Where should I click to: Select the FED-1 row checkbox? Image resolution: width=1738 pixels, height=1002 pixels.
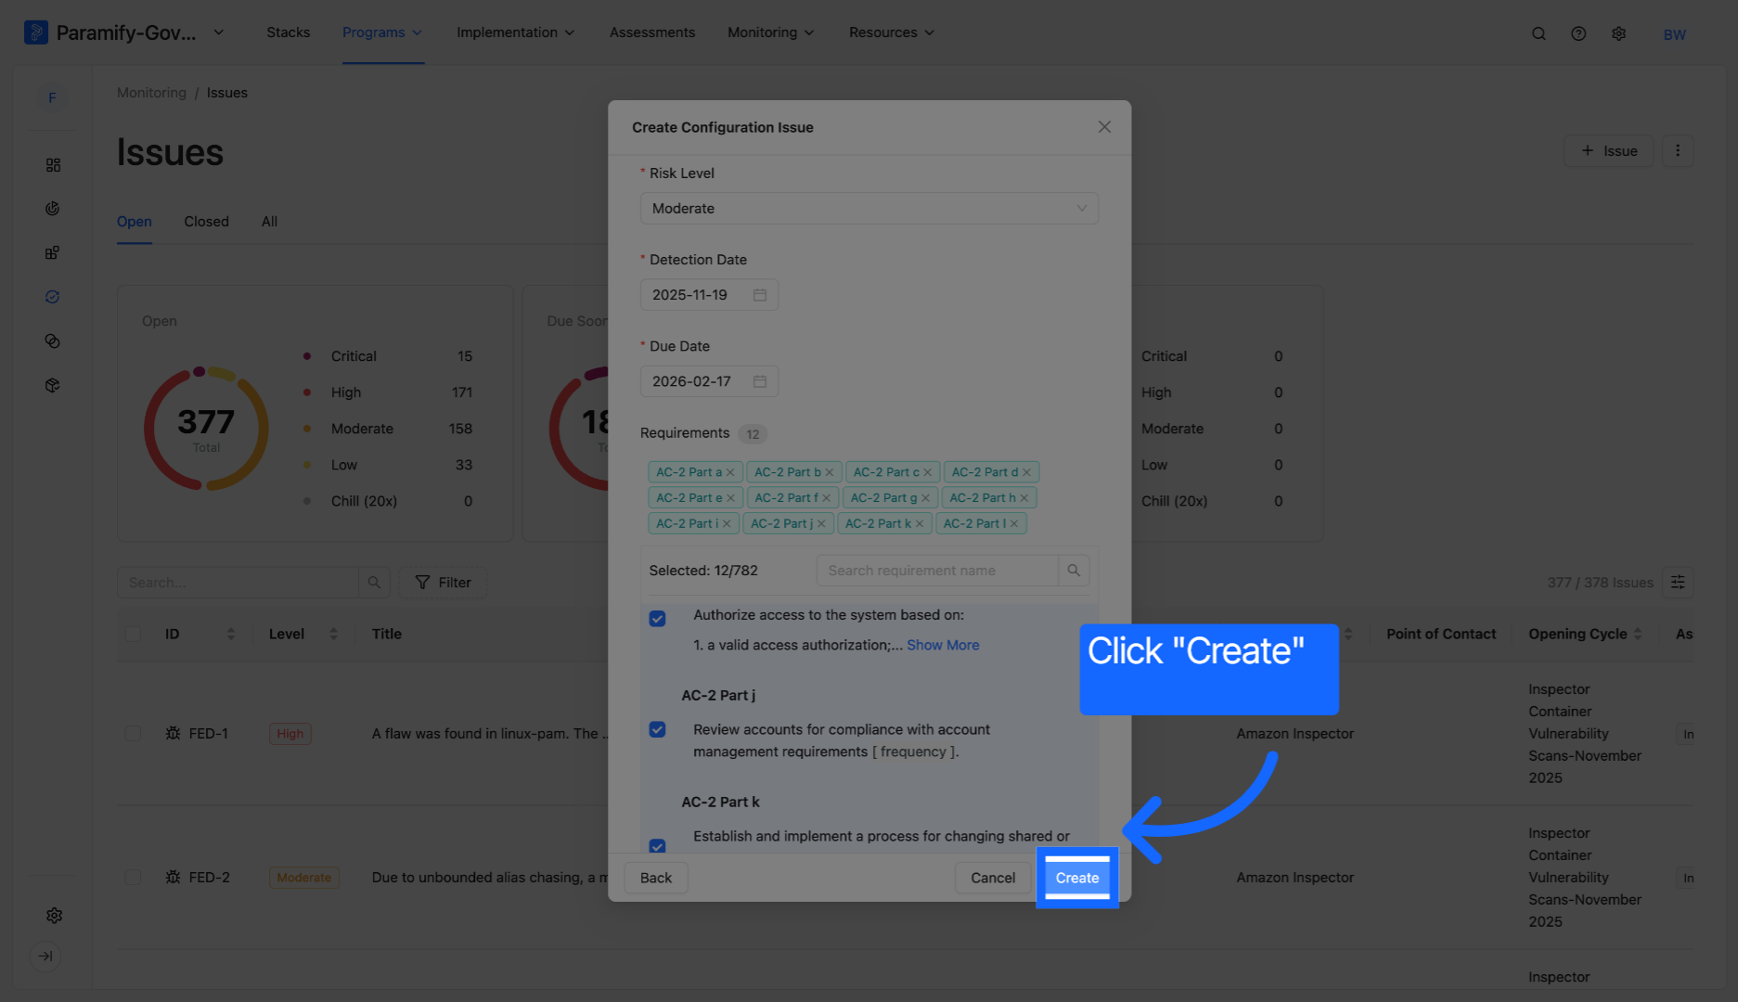pos(133,734)
